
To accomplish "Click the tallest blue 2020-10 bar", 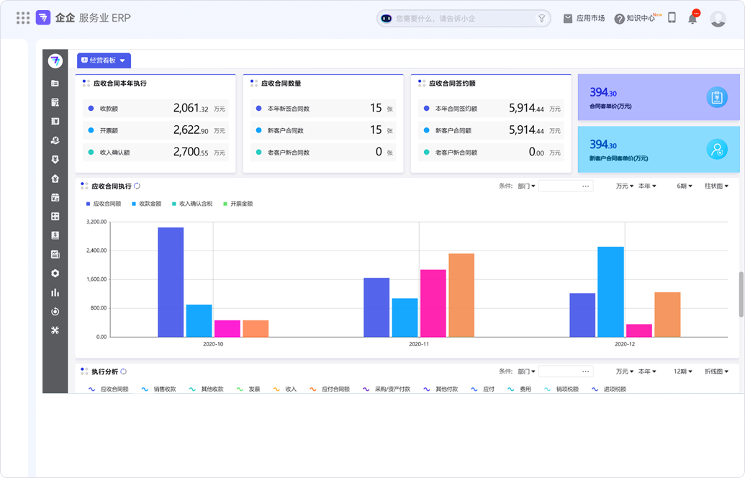I will click(171, 281).
